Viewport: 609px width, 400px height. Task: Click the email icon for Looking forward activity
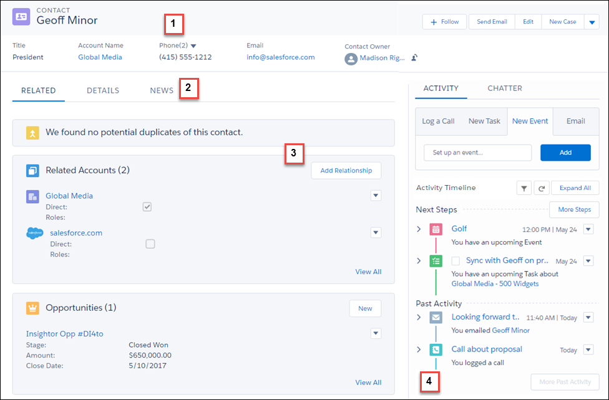[436, 317]
